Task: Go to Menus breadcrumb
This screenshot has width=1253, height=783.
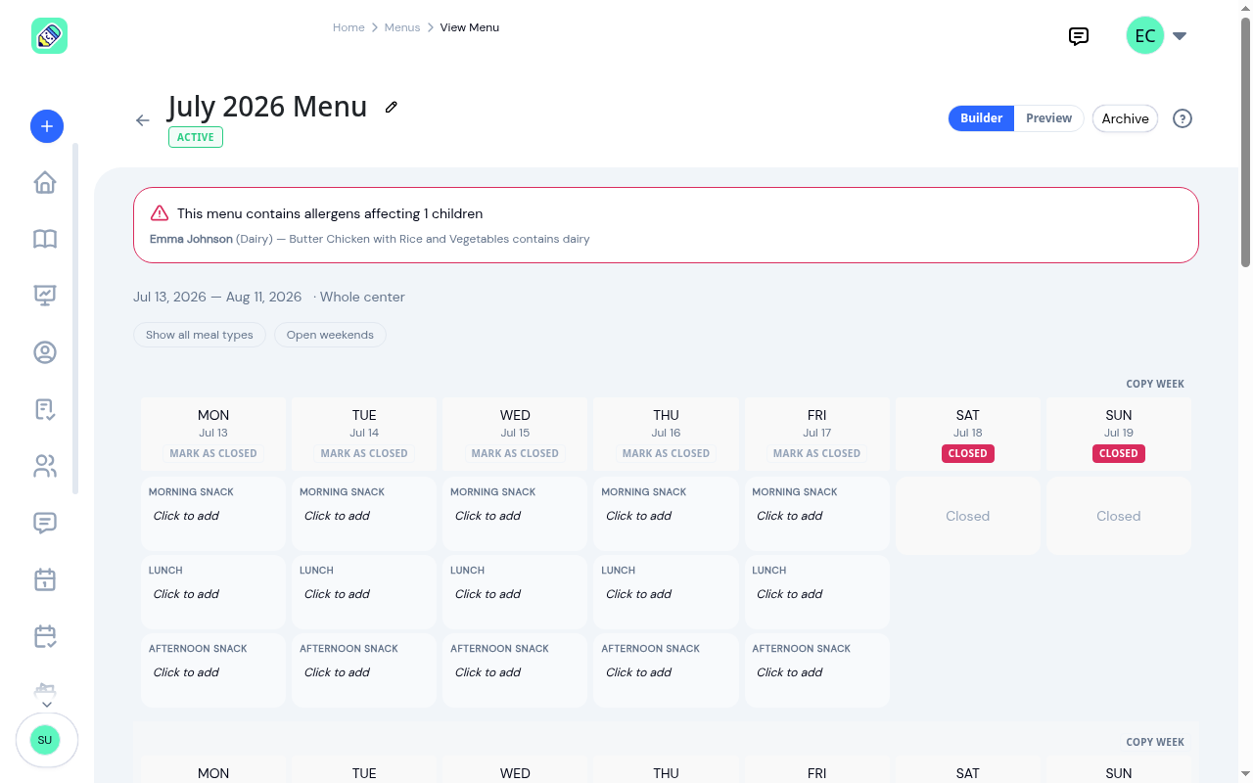Action: [x=402, y=27]
